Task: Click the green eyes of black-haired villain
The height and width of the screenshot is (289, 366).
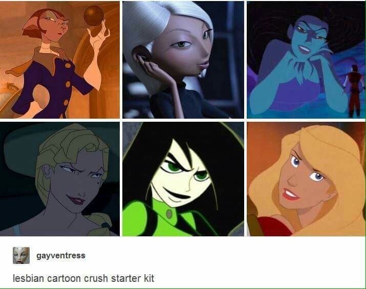Action: click(x=185, y=171)
